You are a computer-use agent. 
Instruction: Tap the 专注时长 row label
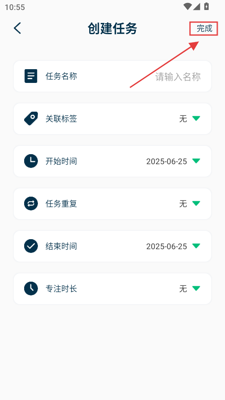tap(61, 289)
